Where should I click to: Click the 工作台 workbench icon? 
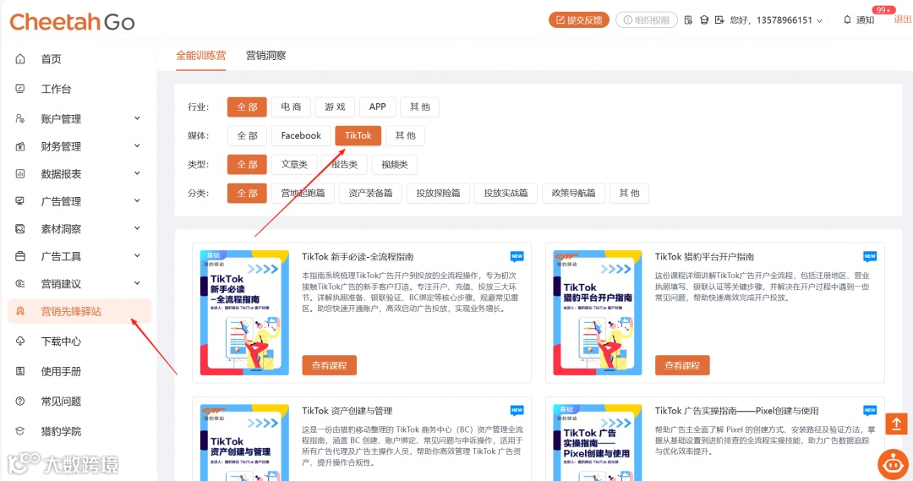click(x=20, y=89)
